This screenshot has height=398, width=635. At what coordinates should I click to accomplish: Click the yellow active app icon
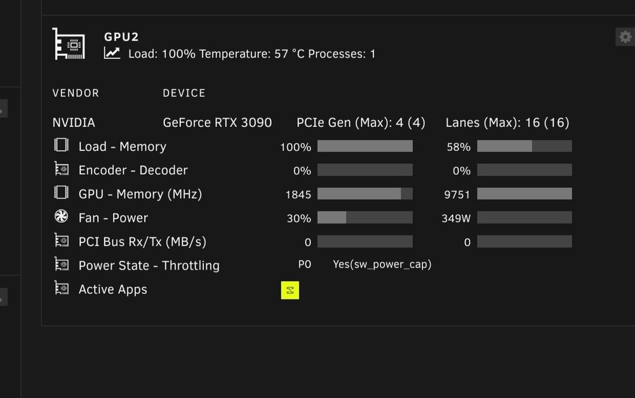coord(290,290)
